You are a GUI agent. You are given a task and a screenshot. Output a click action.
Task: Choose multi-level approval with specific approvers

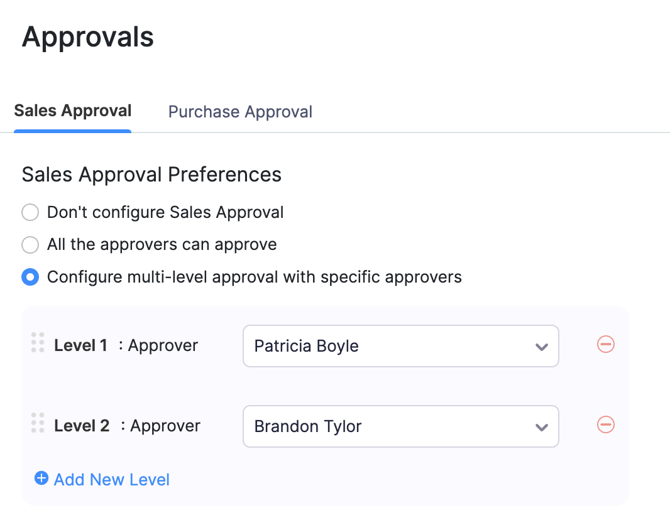tap(30, 277)
